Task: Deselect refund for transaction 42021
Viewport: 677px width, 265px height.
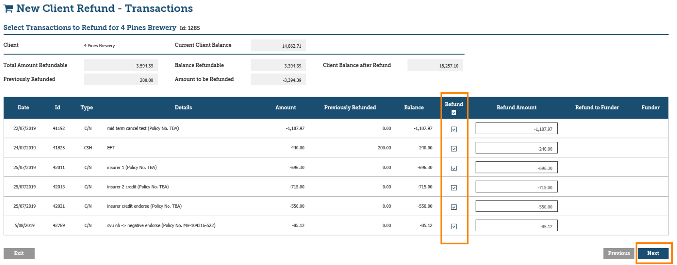Action: (x=454, y=207)
